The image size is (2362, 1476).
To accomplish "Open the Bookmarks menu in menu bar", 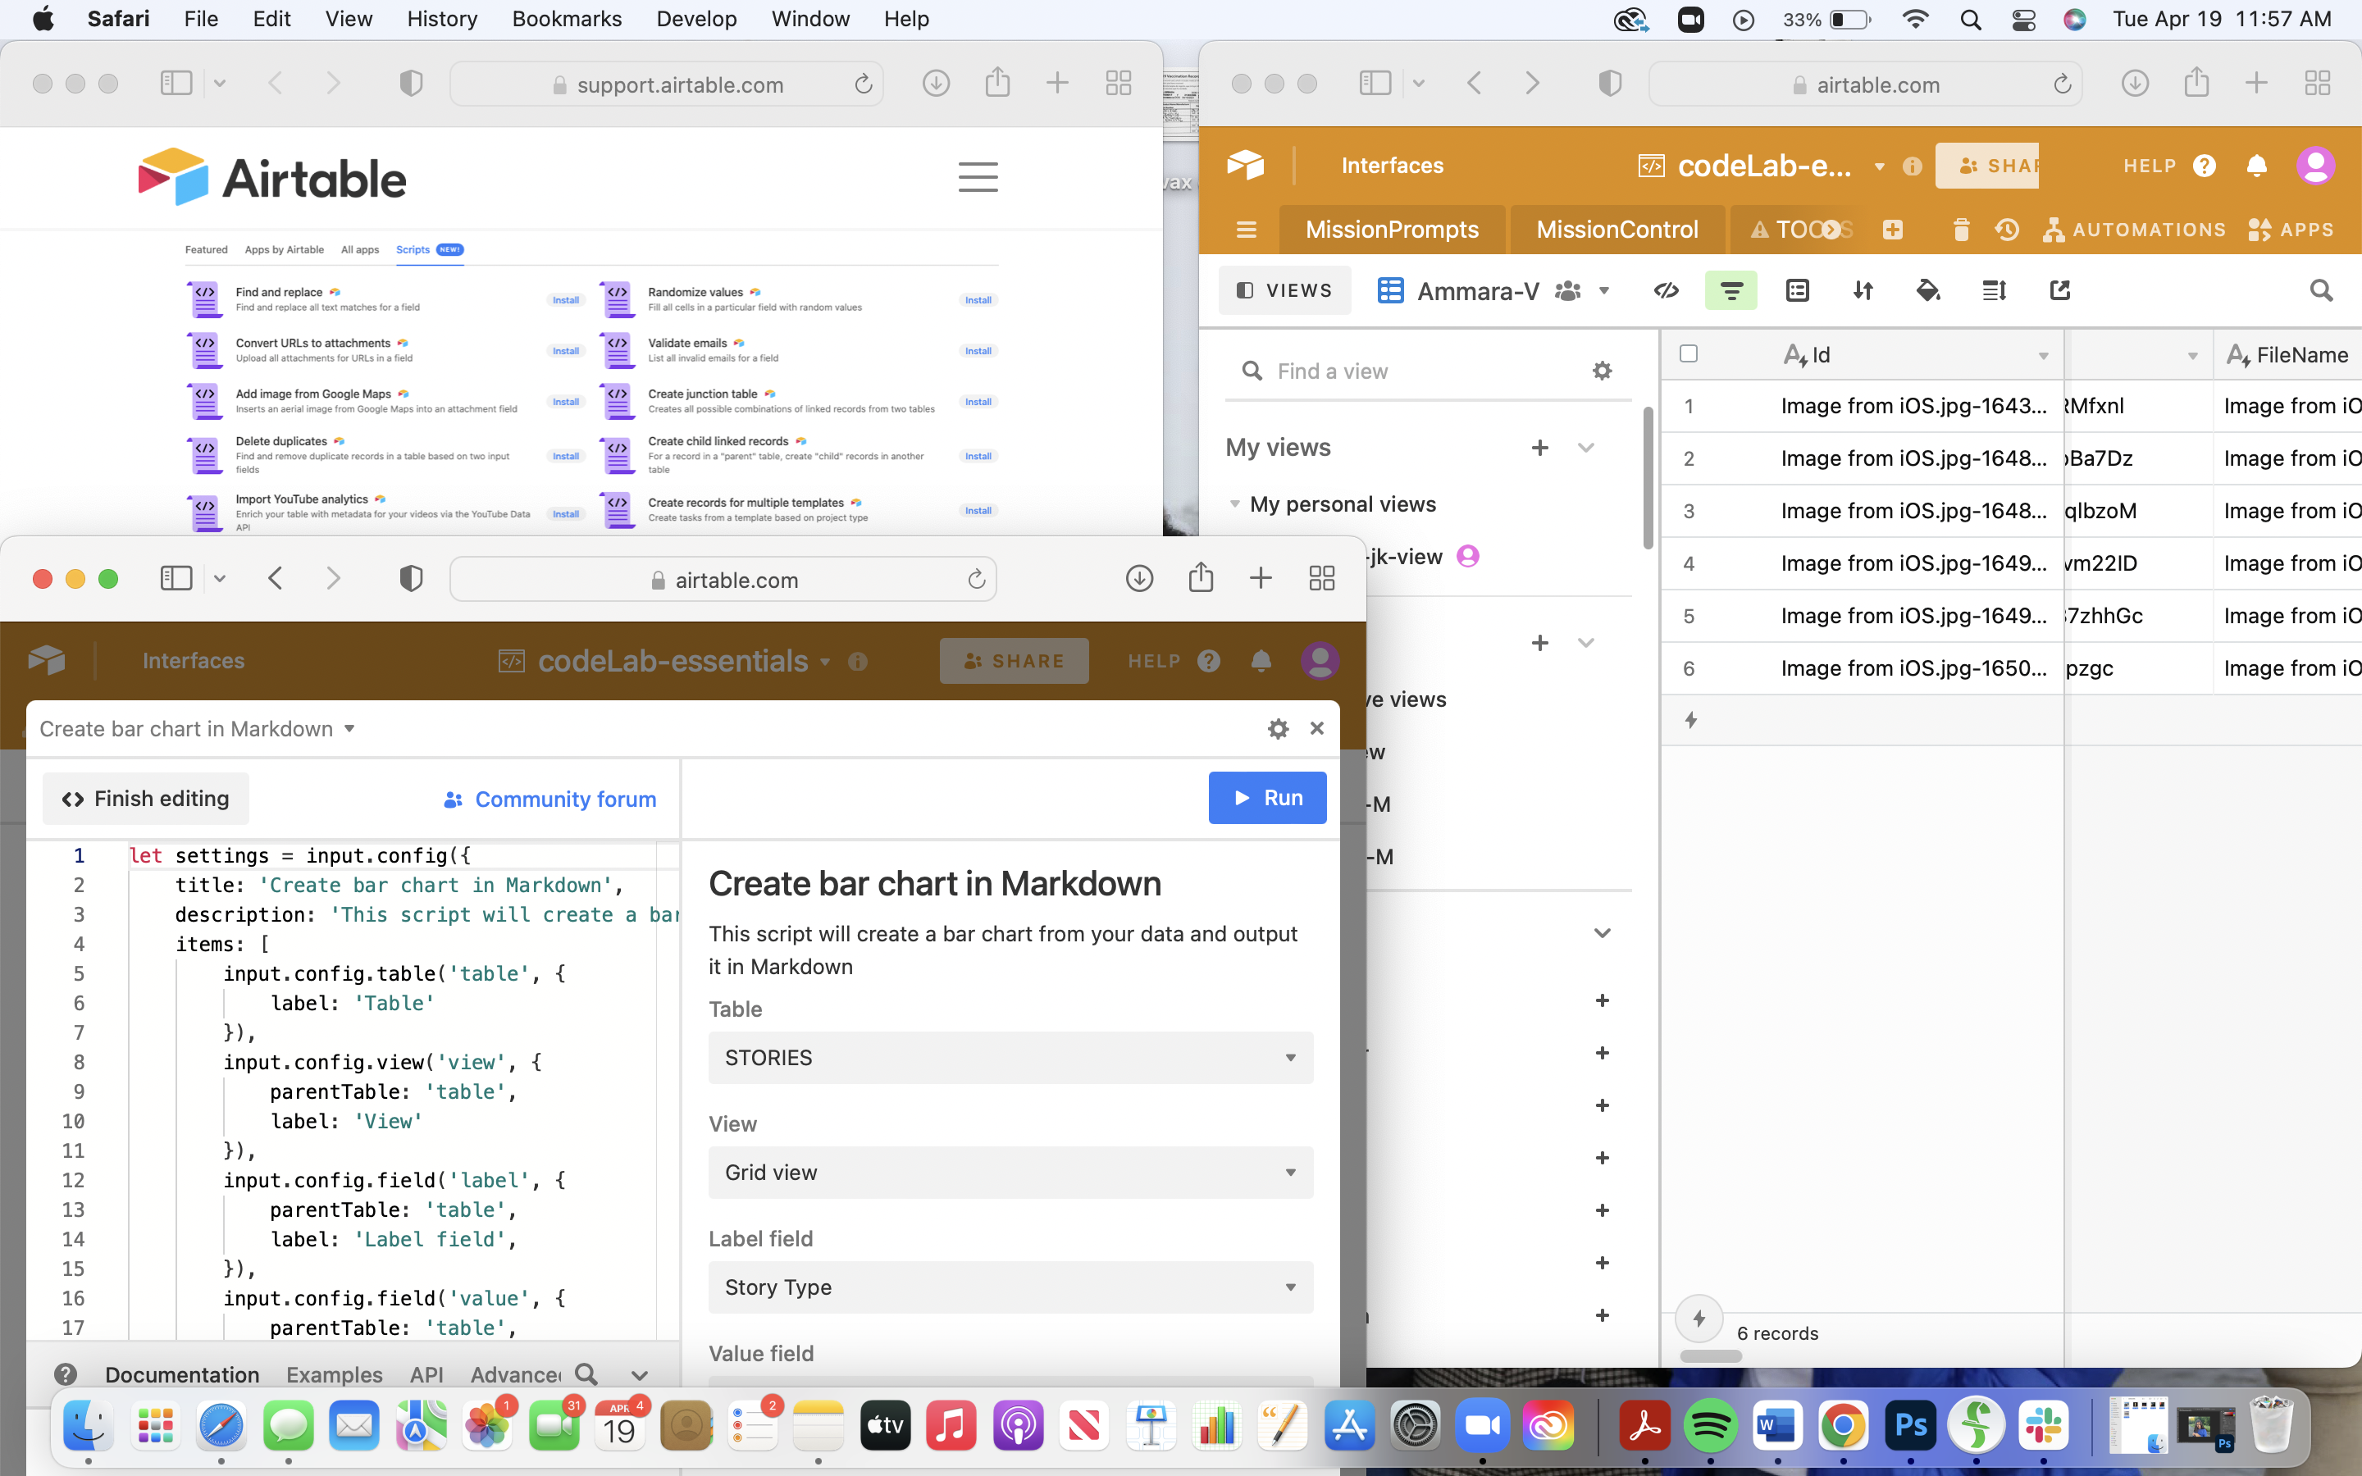I will [566, 19].
